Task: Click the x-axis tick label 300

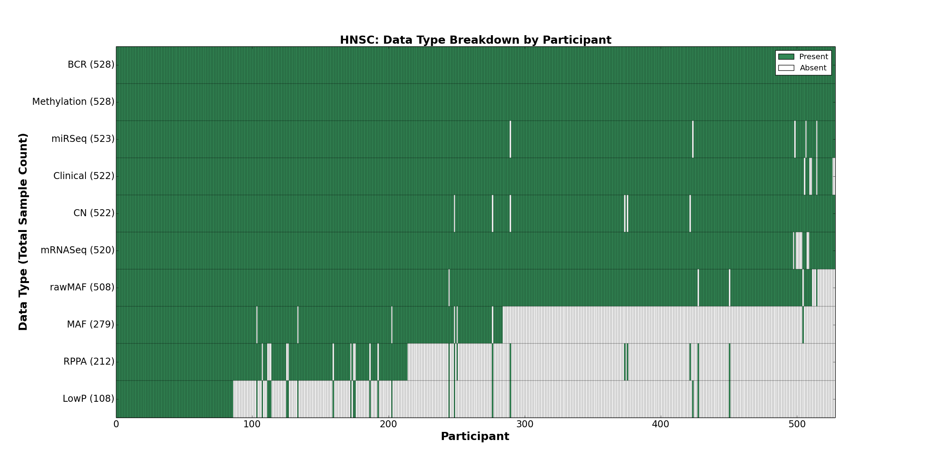Action: point(524,425)
